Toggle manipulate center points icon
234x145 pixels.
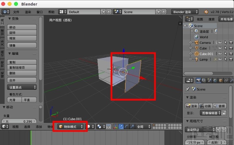[108, 126]
